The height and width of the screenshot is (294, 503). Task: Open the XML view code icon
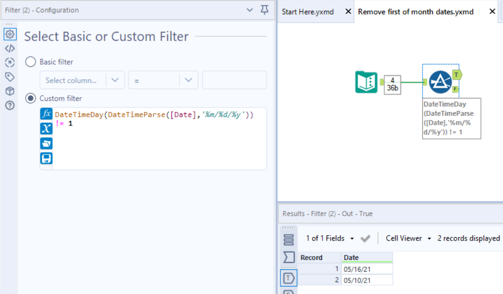tap(9, 49)
